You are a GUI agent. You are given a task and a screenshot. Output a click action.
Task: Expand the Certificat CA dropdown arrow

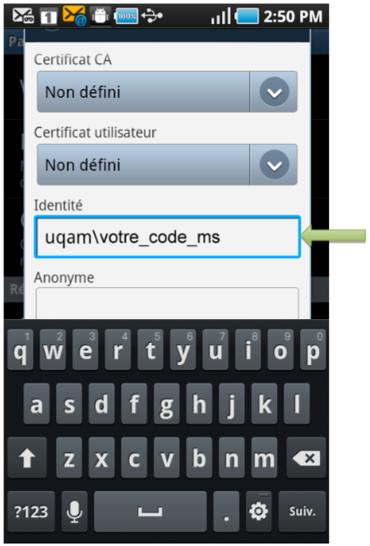tap(275, 92)
